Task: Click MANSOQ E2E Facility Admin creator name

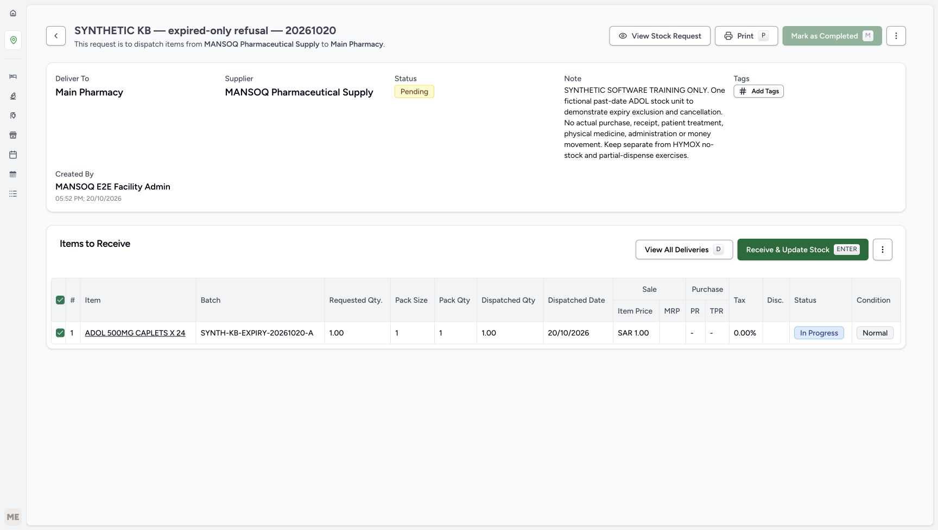Action: 113,187
